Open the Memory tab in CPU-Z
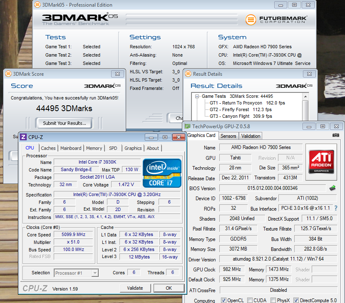The width and height of the screenshot is (345, 303). (x=94, y=148)
